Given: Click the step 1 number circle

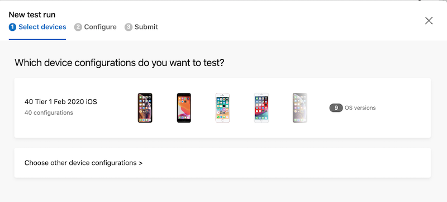Looking at the screenshot, I should (x=12, y=27).
